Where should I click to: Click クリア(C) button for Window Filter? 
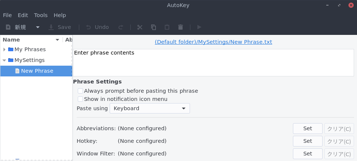pos(339,154)
